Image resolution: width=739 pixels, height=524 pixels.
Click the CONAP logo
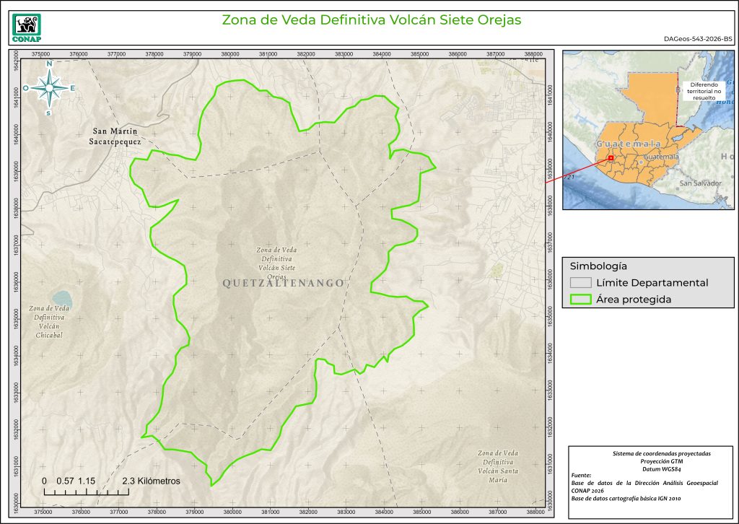(28, 27)
